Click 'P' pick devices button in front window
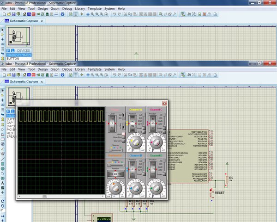The height and width of the screenshot is (222, 277). 8,111
